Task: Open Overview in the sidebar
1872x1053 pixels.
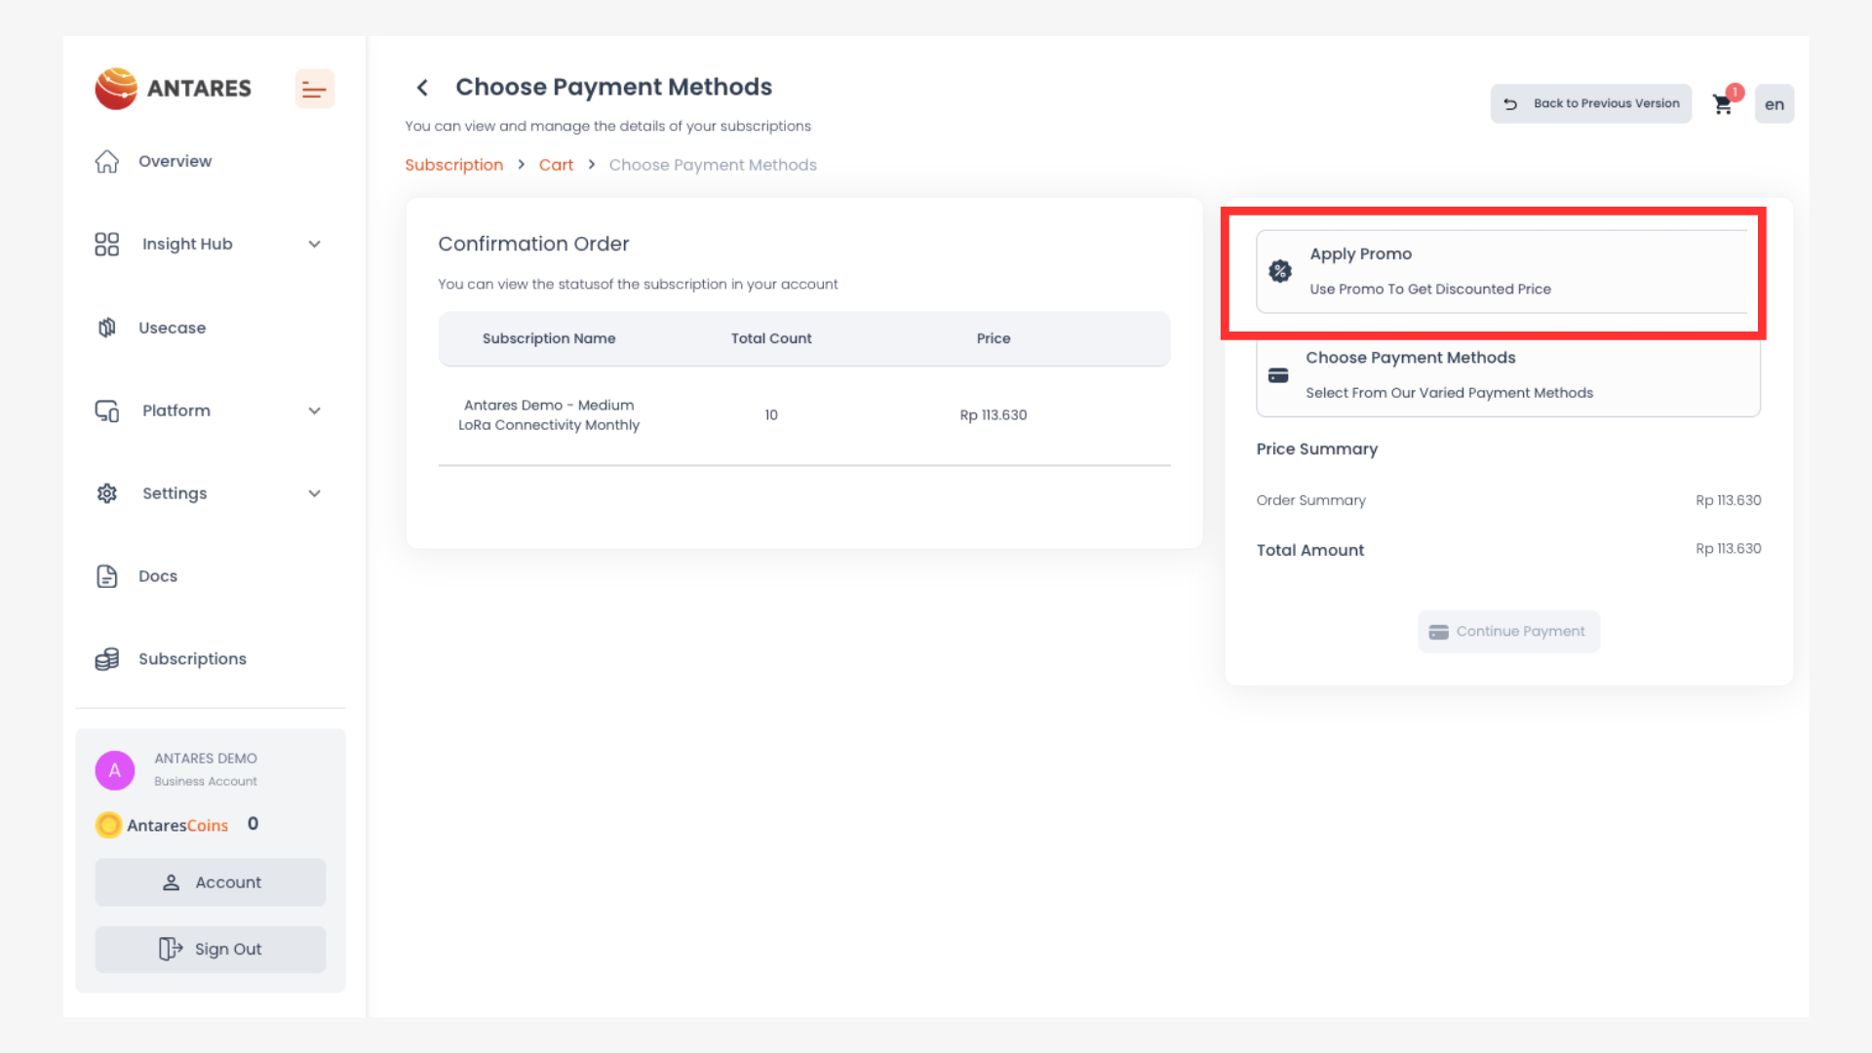Action: pyautogui.click(x=175, y=161)
